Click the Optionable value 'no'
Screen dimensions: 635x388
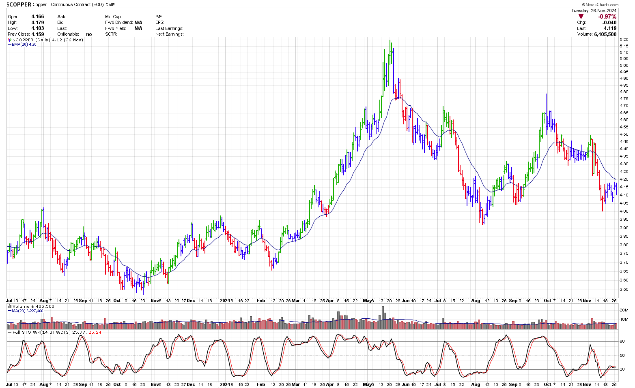pos(89,34)
